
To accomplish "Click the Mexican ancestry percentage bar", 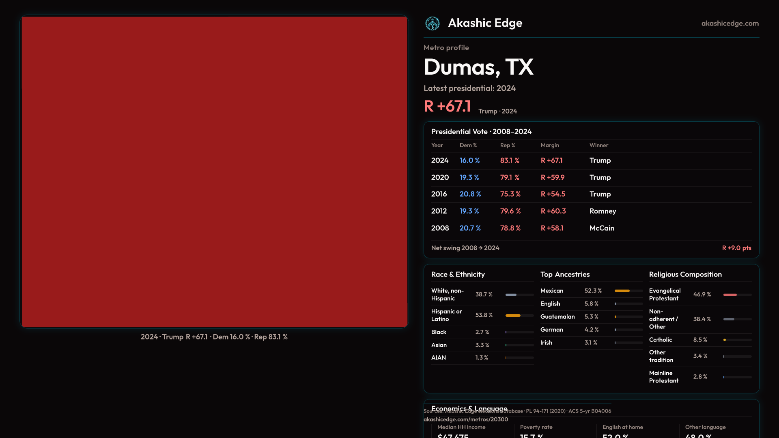I will (x=622, y=291).
